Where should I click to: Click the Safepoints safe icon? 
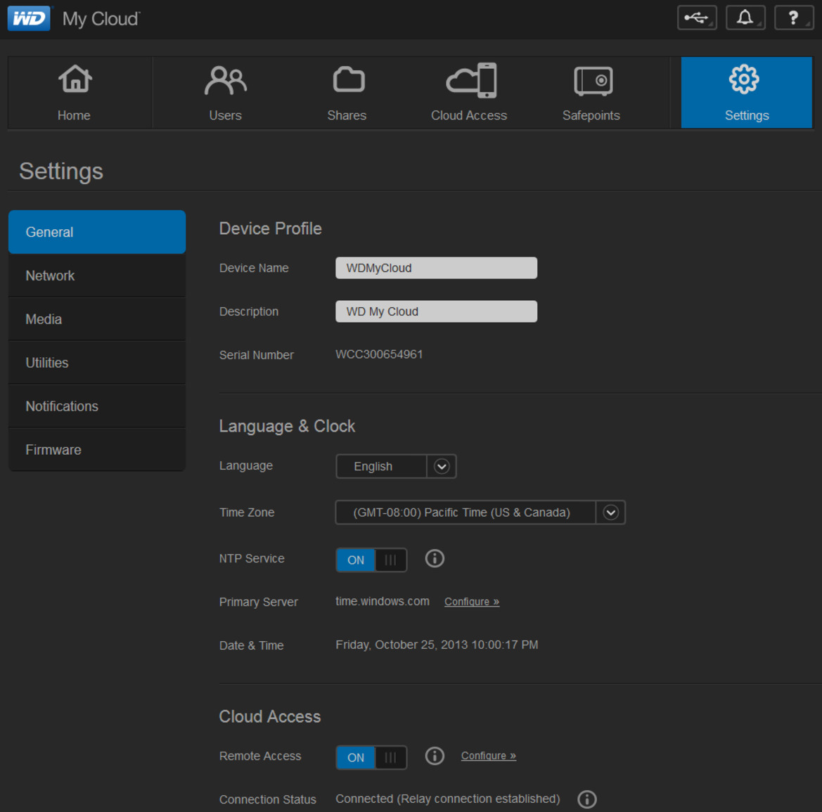[x=593, y=81]
